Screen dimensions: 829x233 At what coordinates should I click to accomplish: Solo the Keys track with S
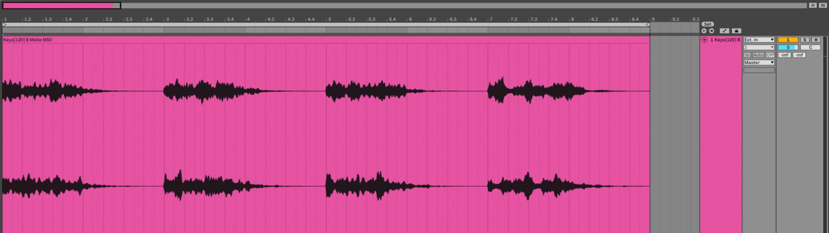coord(804,40)
